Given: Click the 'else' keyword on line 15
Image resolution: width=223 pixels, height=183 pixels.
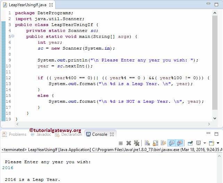Looking at the screenshot, I should 43,95.
